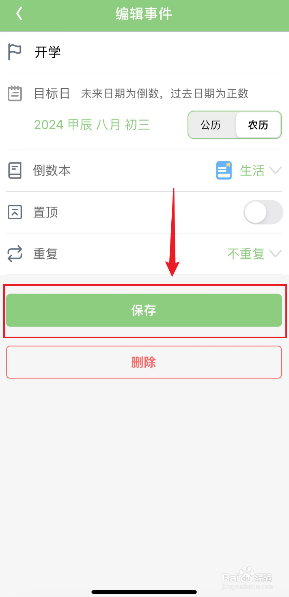
Task: Open the 不重复 repeat dropdown
Action: pyautogui.click(x=254, y=254)
